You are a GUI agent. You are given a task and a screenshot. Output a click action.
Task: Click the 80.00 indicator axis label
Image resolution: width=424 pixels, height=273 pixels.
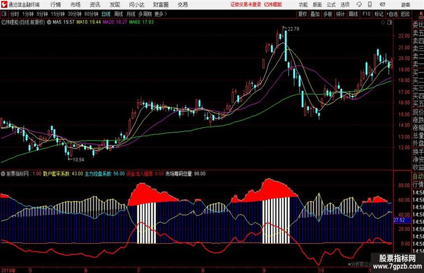click(x=404, y=186)
